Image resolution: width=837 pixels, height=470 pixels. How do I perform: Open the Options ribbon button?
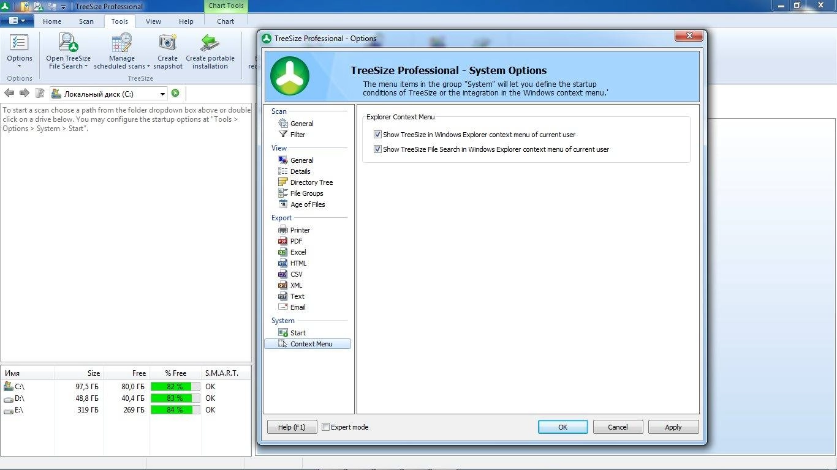19,51
